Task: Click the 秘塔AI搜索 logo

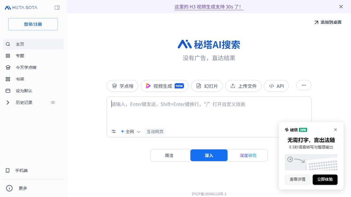Action: (x=209, y=44)
